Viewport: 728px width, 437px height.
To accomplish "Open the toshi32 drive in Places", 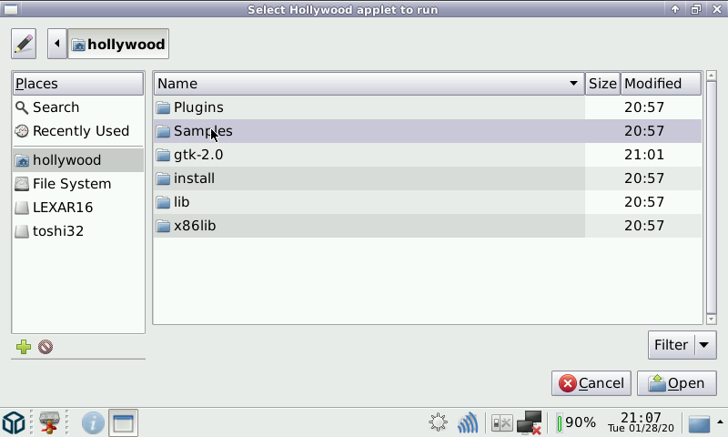I will [58, 231].
